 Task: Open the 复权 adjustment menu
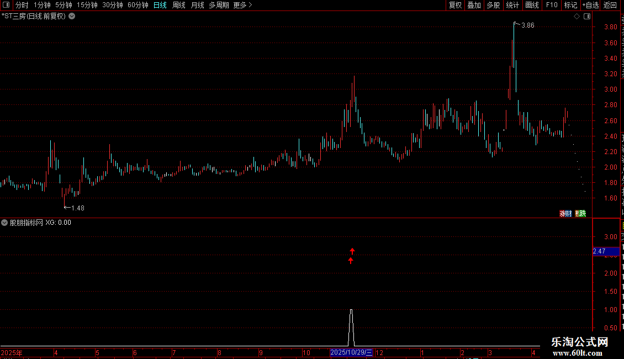point(455,5)
